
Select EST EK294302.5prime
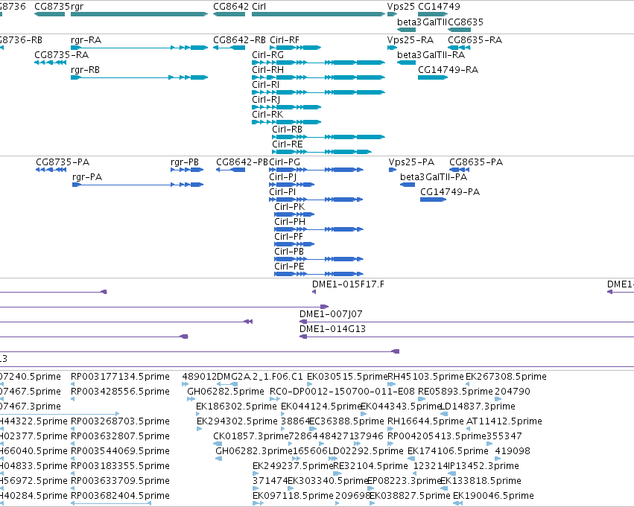point(200,429)
